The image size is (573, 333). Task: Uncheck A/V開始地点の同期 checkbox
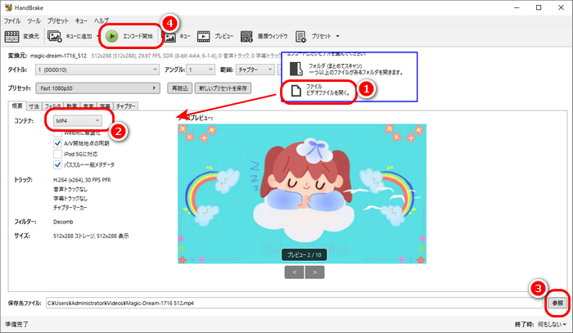pos(57,143)
